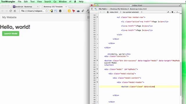The width and height of the screenshot is (186, 104).
Task: Click code line containing Page 2
Action: pos(137,26)
